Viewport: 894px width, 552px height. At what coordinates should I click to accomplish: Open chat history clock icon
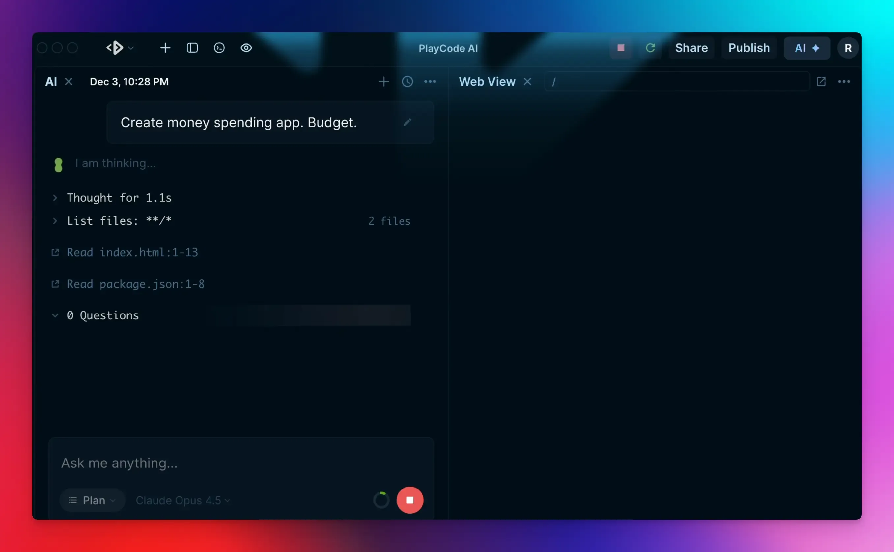click(x=407, y=81)
